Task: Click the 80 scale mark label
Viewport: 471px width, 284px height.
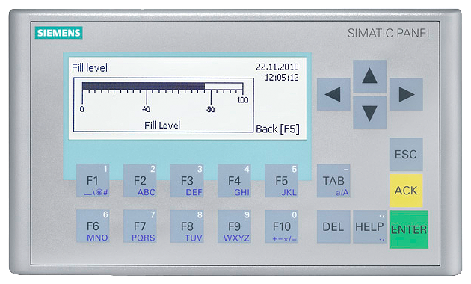Action: 211,109
